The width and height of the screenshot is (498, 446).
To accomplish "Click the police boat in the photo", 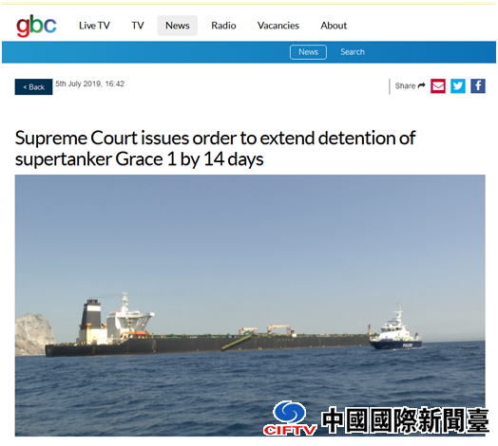I will point(396,330).
